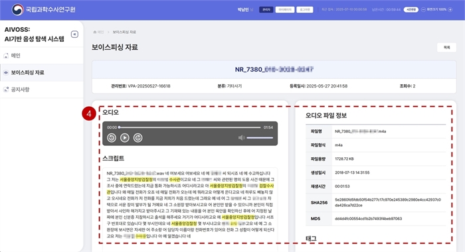Click the audio progress seek bar
The height and width of the screenshot is (252, 465).
[190, 127]
